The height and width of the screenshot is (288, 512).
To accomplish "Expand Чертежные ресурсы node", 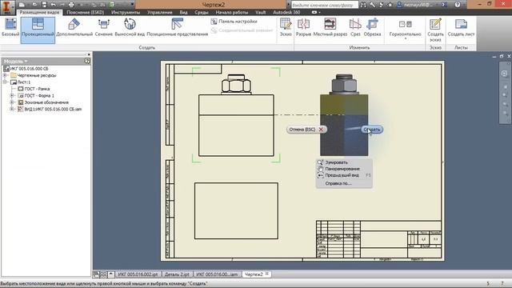I will click(x=5, y=75).
